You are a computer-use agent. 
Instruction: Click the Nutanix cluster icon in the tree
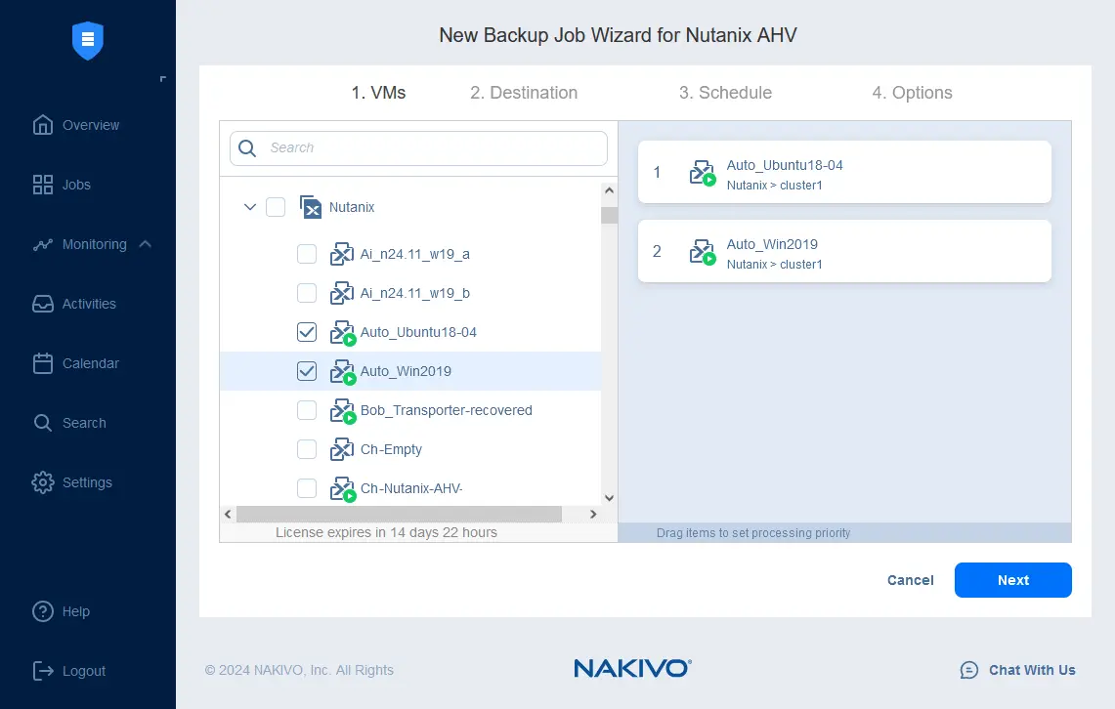pos(311,207)
